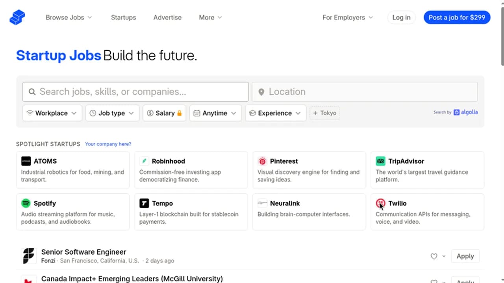
Task: Click the Experience graduation cap icon
Action: [252, 113]
